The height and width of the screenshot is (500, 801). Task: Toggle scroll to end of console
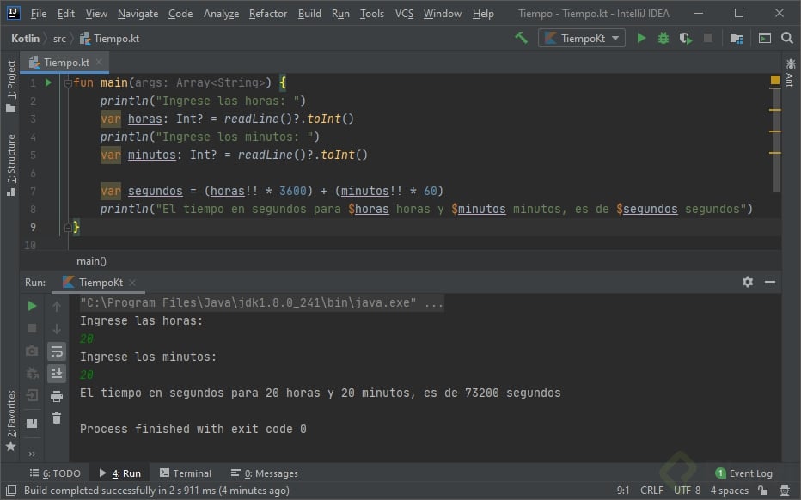coord(57,374)
